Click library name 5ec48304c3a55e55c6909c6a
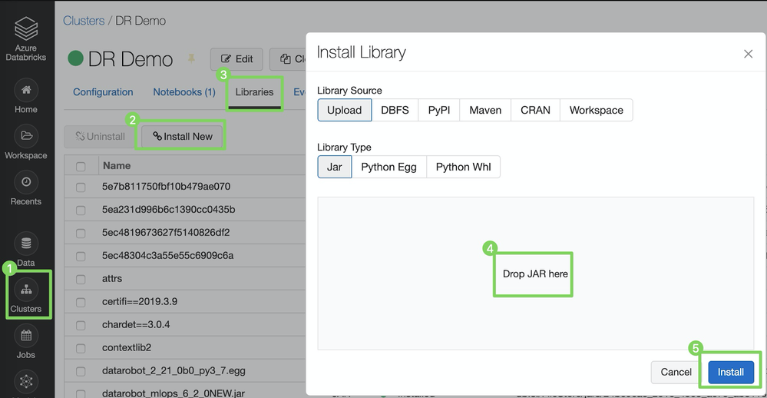The height and width of the screenshot is (398, 767). pyautogui.click(x=168, y=256)
